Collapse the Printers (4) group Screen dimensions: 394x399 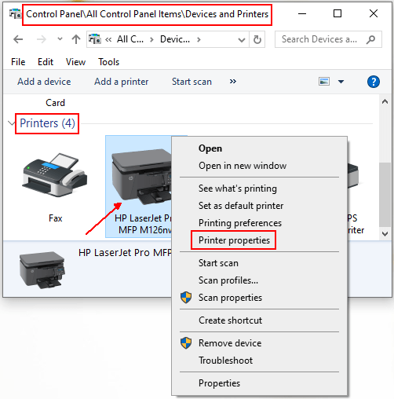pos(11,123)
